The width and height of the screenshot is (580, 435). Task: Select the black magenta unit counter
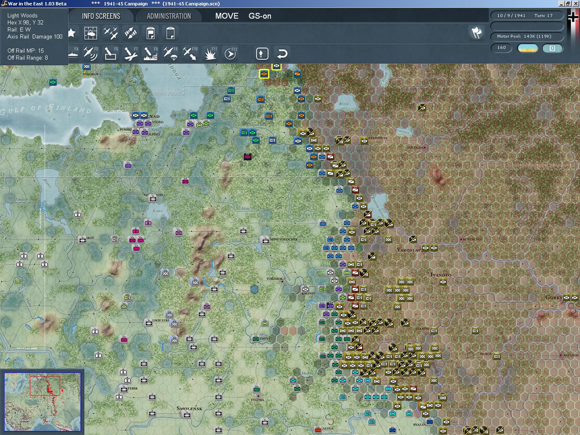click(248, 157)
